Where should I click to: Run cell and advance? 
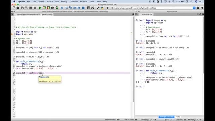[48, 8]
